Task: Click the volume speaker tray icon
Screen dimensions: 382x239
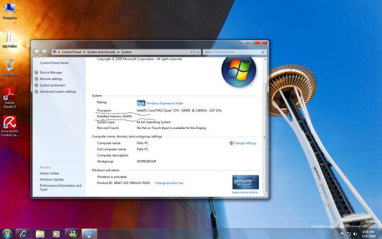Action: (x=355, y=234)
